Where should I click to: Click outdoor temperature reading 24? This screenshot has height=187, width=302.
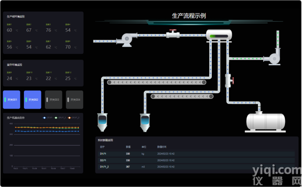pyautogui.click(x=9, y=78)
